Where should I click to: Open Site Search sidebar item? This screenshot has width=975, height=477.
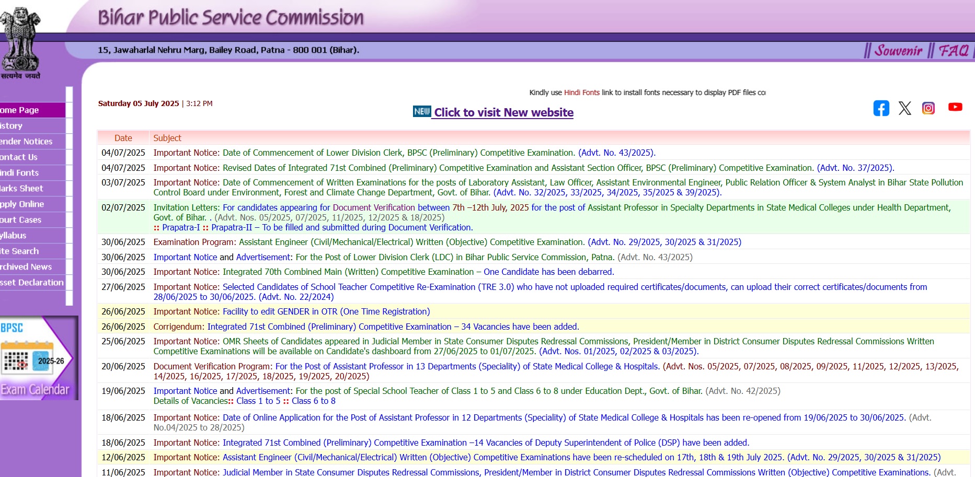[x=32, y=251]
